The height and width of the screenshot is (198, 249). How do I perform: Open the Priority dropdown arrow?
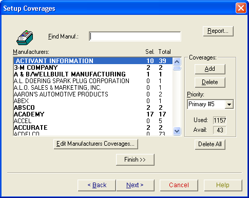(229, 104)
